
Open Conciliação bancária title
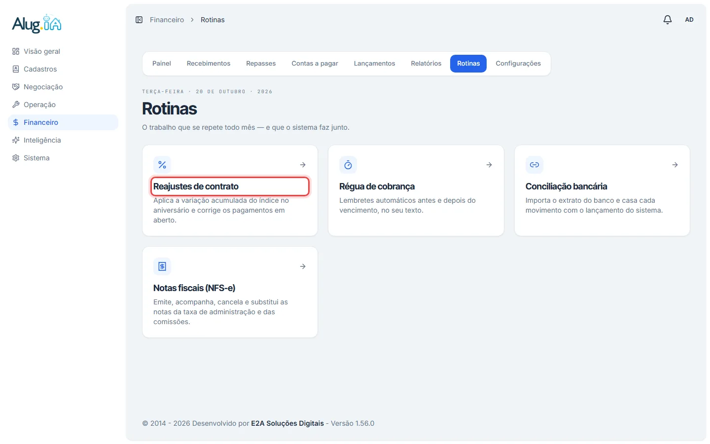point(566,186)
